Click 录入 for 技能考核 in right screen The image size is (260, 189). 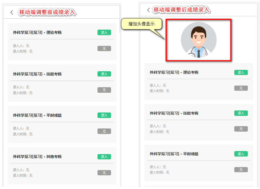[x=241, y=113]
